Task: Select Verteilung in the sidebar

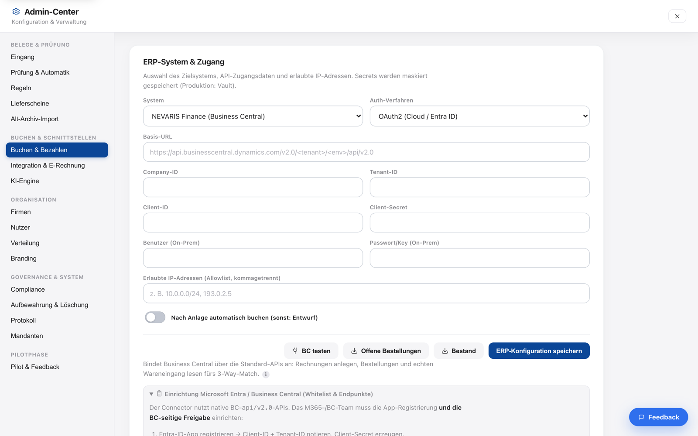Action: (x=57, y=243)
